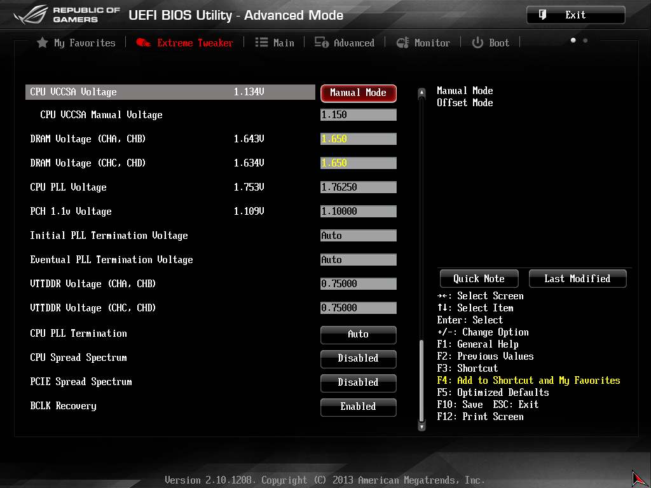Open the Manual Mode dropdown for CPU VCCSA

click(x=359, y=93)
